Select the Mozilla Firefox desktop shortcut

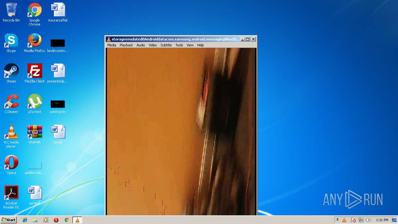click(35, 43)
